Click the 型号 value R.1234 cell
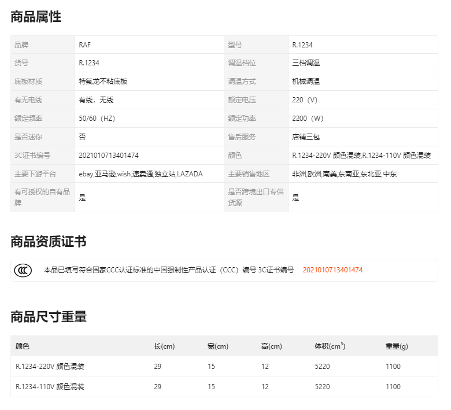 (x=363, y=45)
